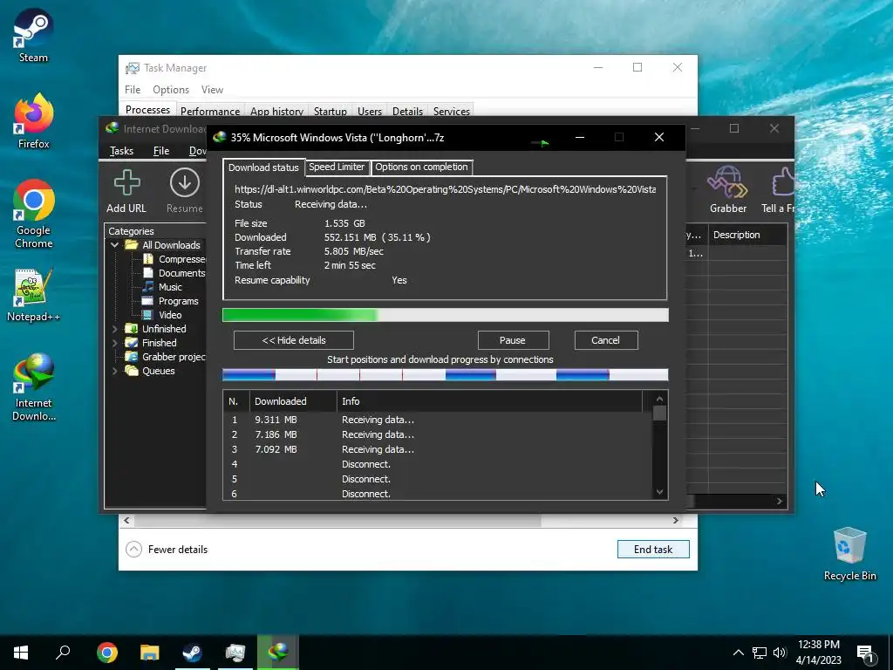Click Task Manager horizontal scrollbar right arrow
Viewport: 893px width, 670px height.
[x=676, y=520]
